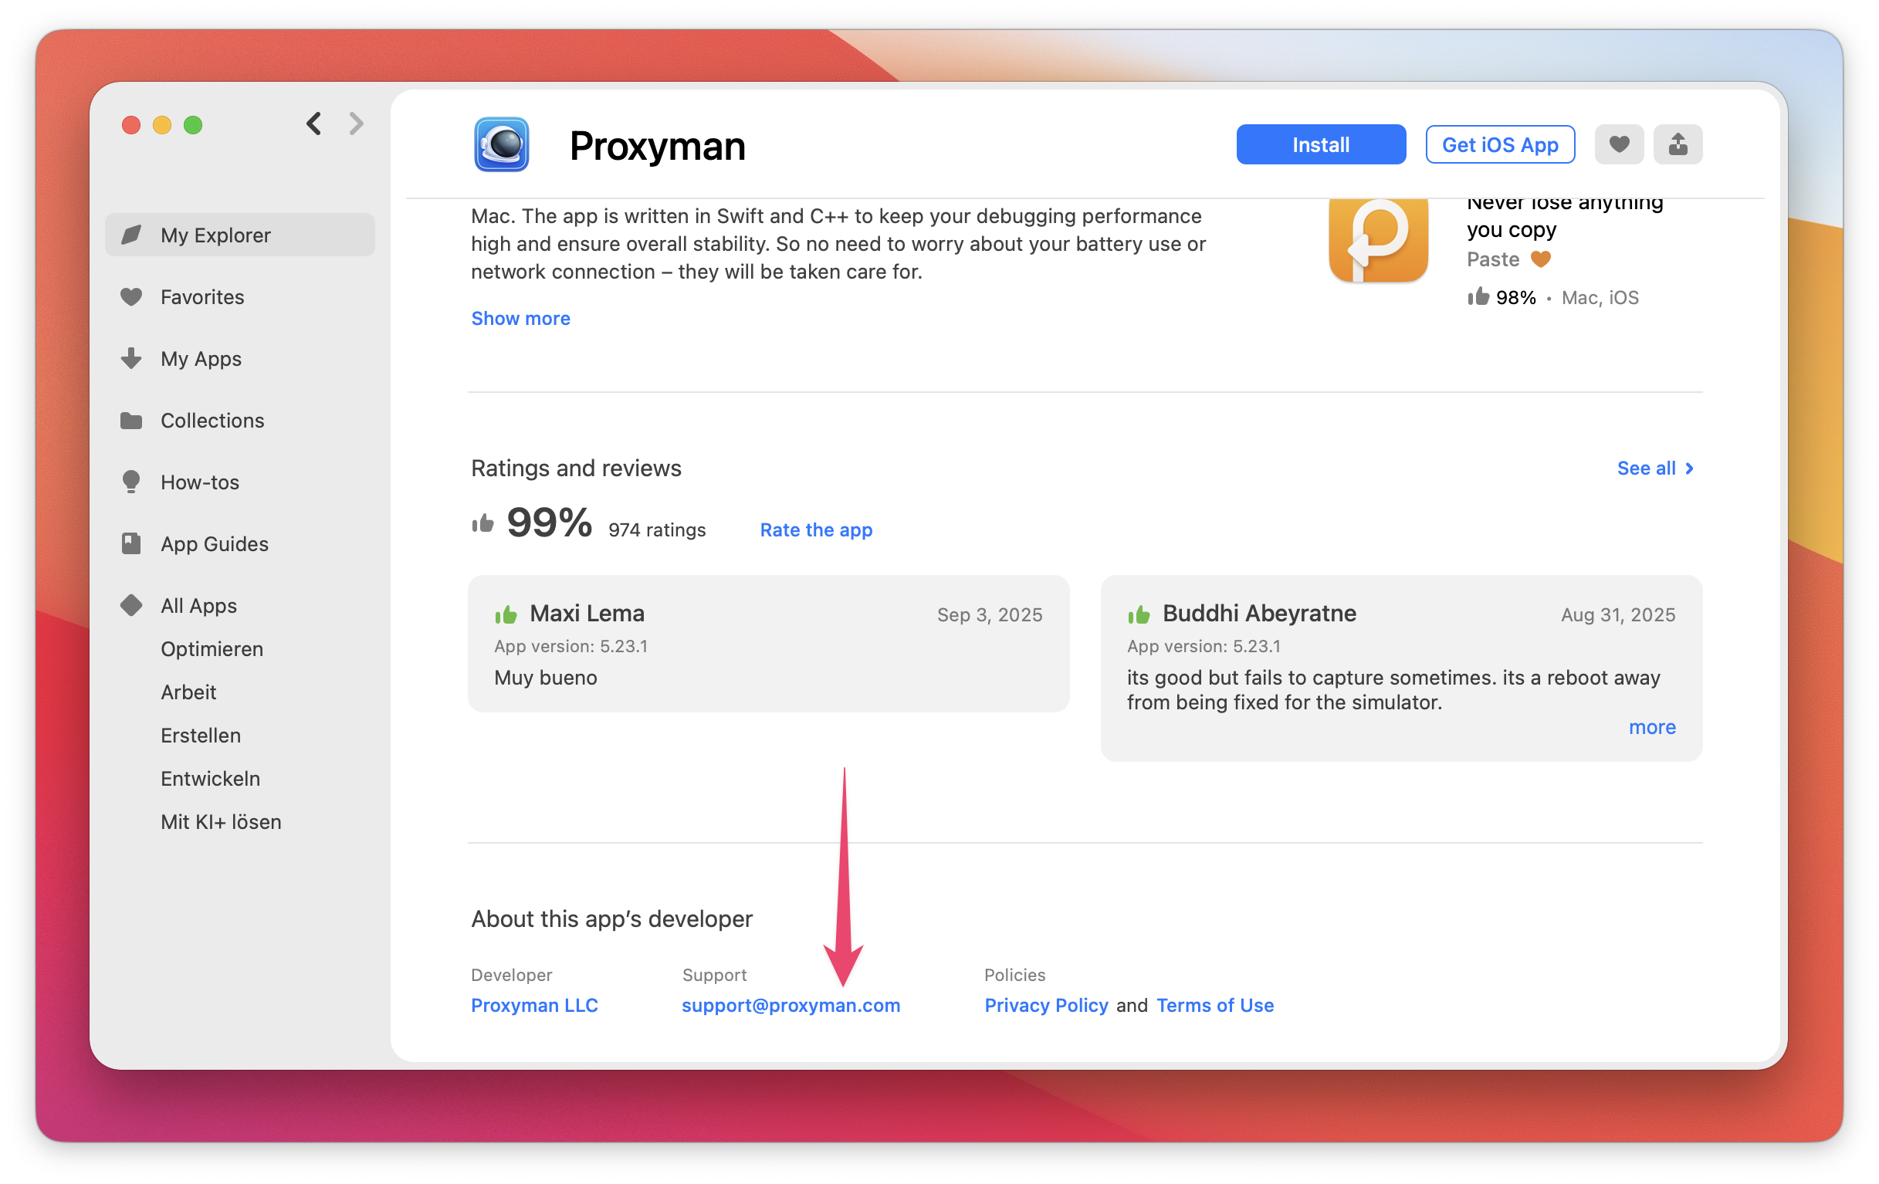Viewport: 1879px width, 1184px height.
Task: Share Proxyman using the share icon button
Action: coord(1678,144)
